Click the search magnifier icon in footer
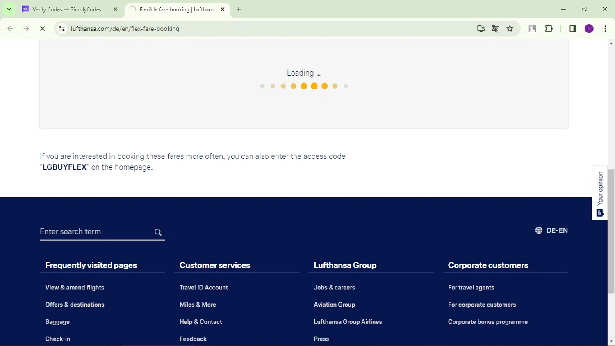The image size is (615, 346). click(158, 232)
